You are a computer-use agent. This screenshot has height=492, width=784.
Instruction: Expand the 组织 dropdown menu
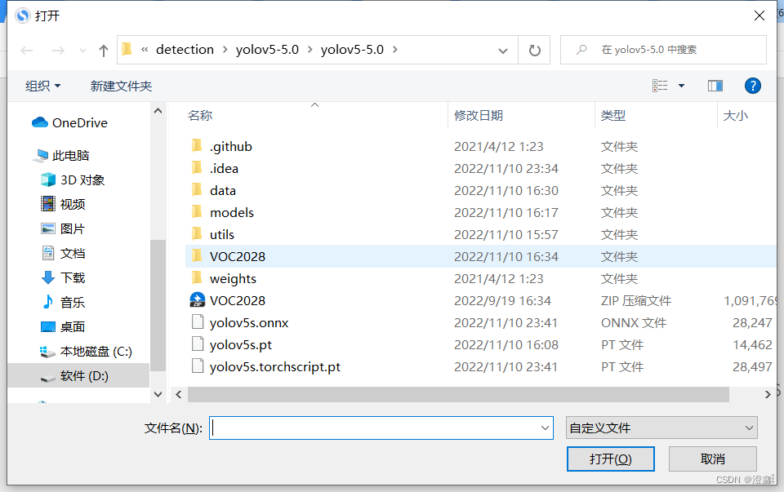(x=42, y=86)
